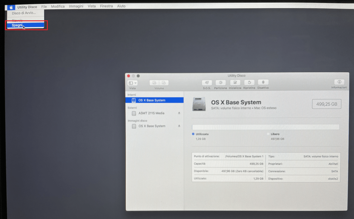Open the Apple menu icon
The width and height of the screenshot is (354, 219).
pos(11,7)
